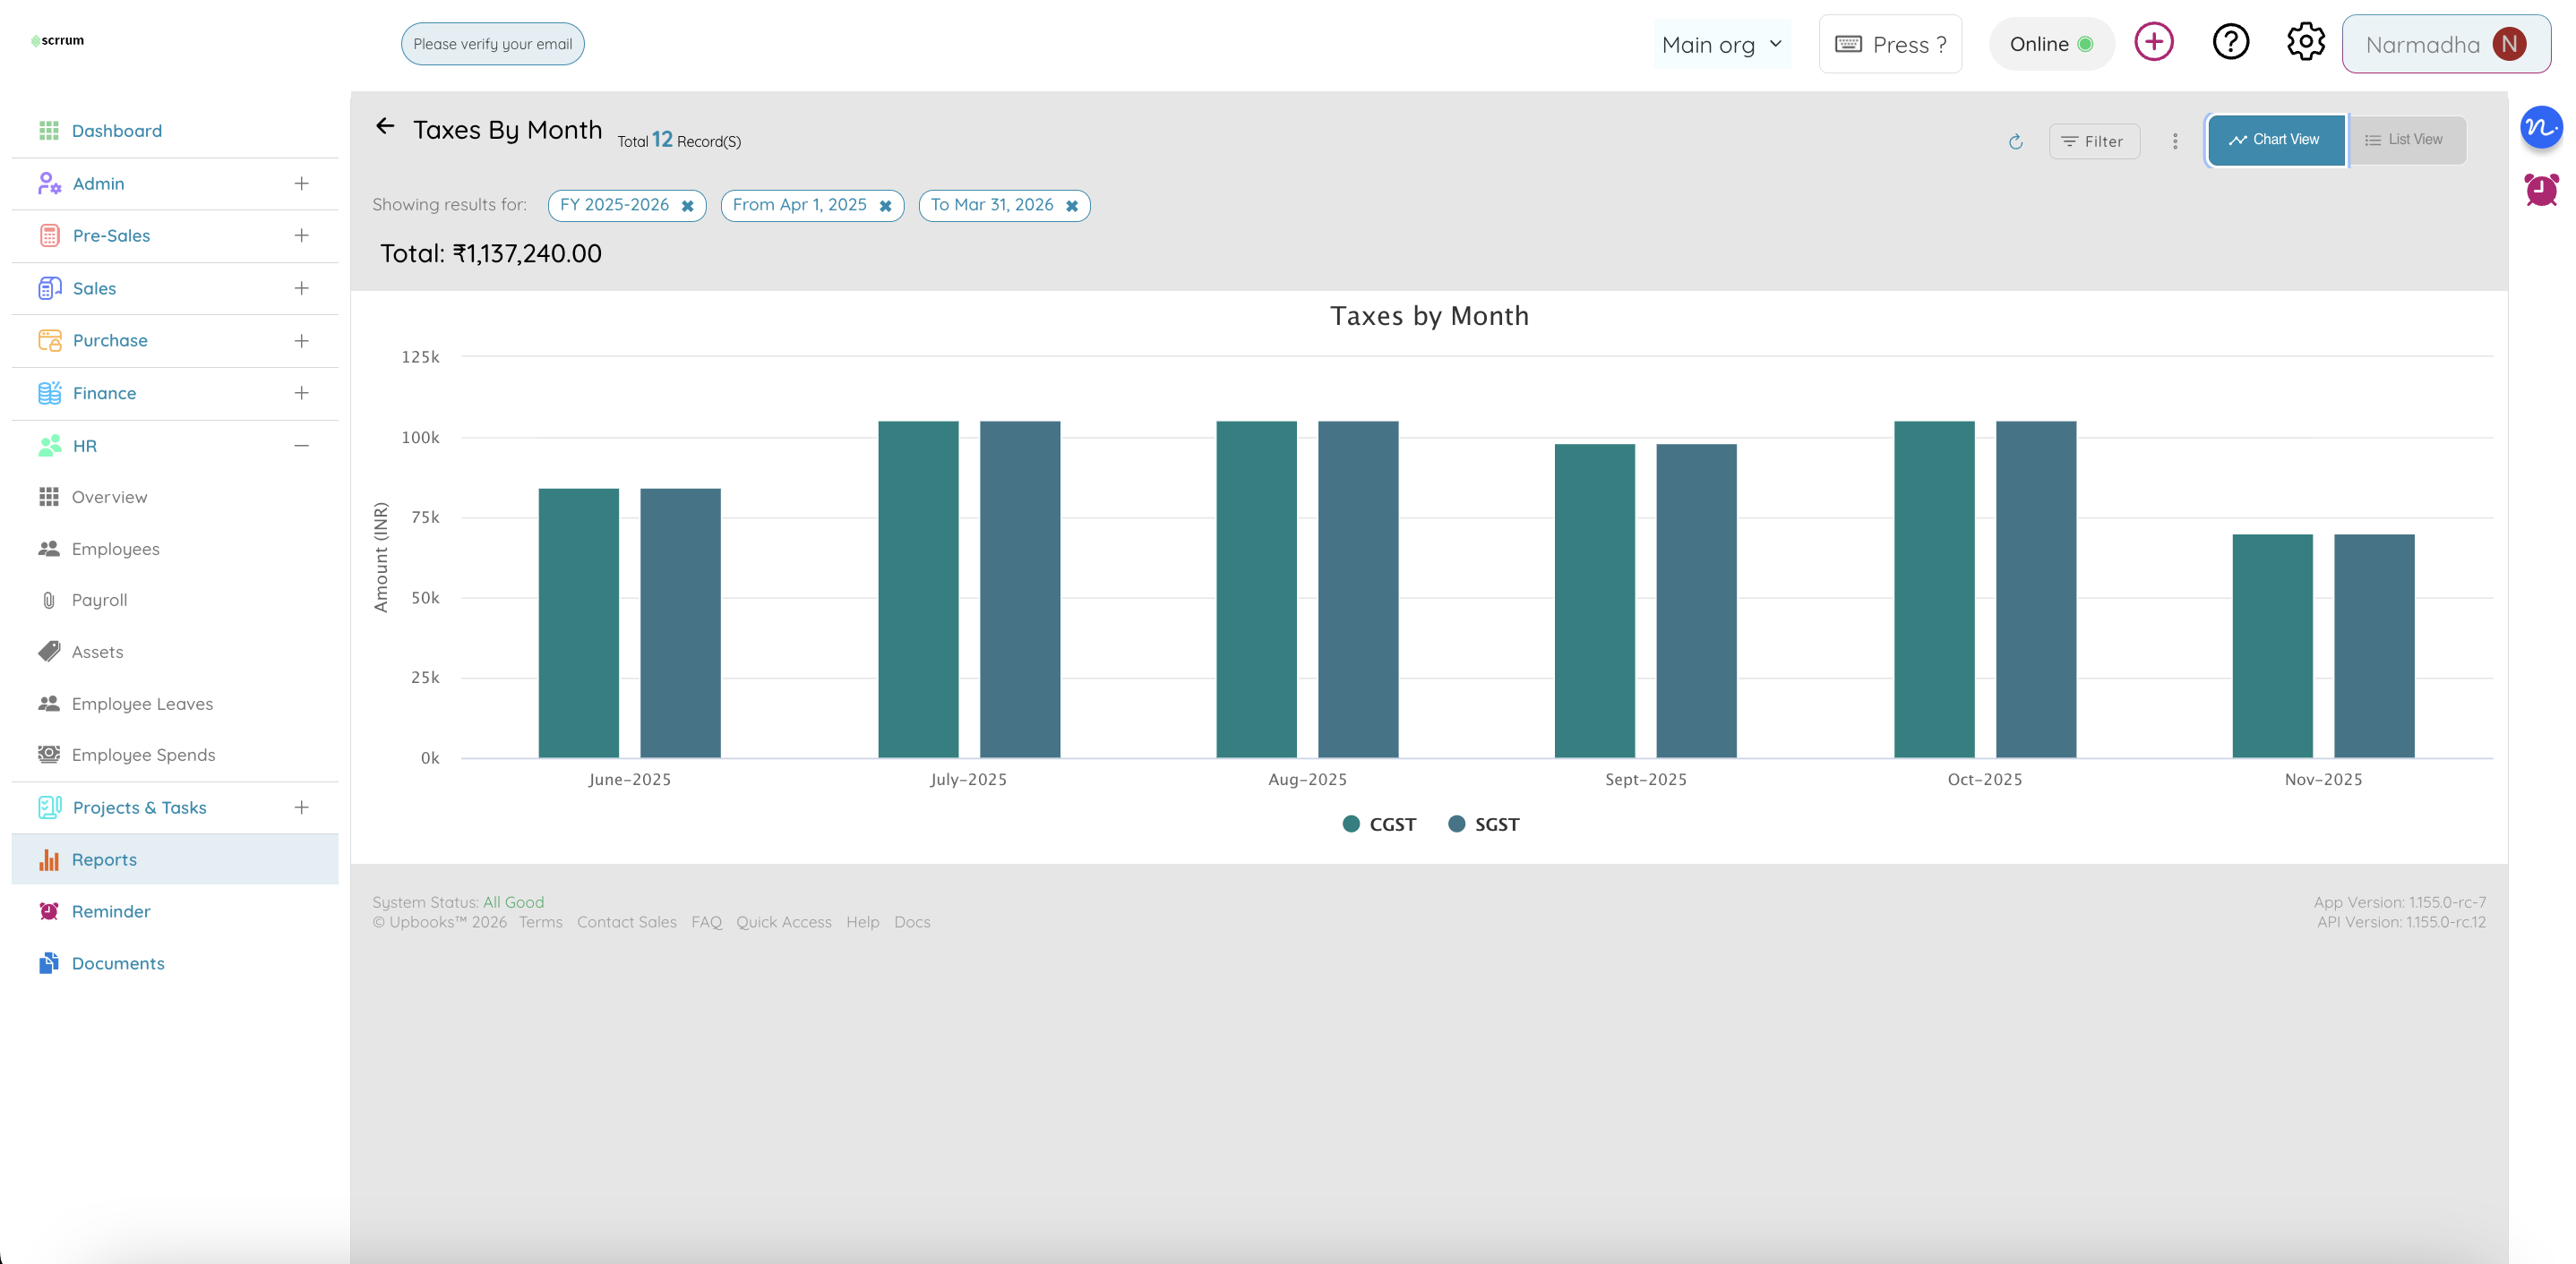The width and height of the screenshot is (2576, 1264).
Task: Toggle SGST series in chart legend
Action: (1484, 824)
